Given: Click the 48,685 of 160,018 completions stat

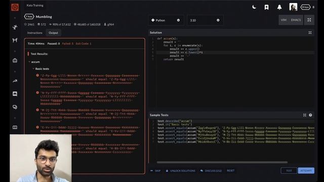Looking at the screenshot, I should pyautogui.click(x=87, y=24).
